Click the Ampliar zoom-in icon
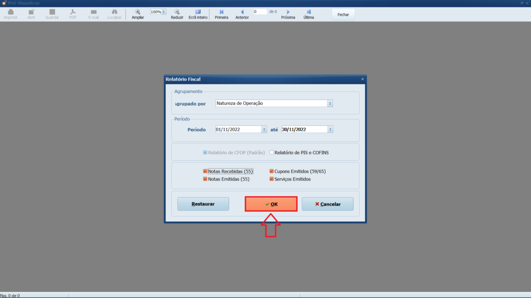 tap(137, 12)
